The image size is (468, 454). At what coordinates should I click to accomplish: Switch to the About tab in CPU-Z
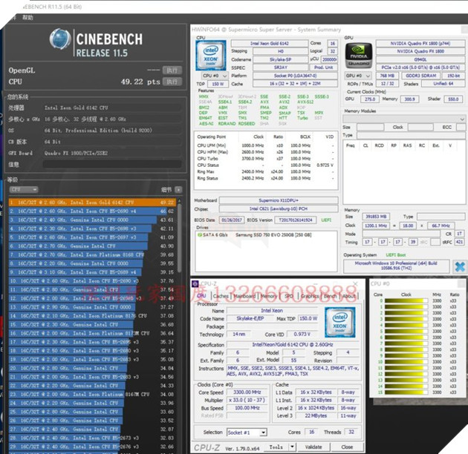point(348,296)
